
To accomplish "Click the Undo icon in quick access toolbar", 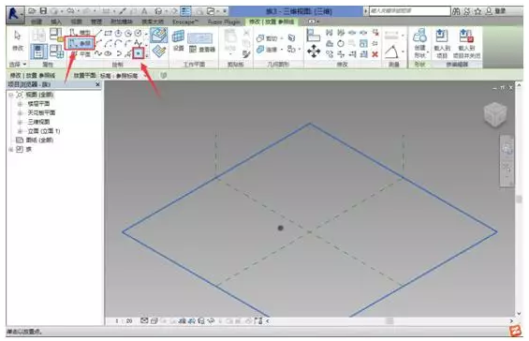I will pyautogui.click(x=70, y=11).
